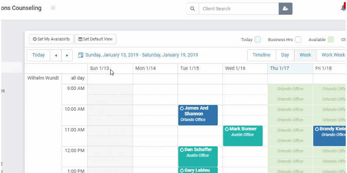Click Set Default View button
The width and height of the screenshot is (347, 173).
point(95,39)
